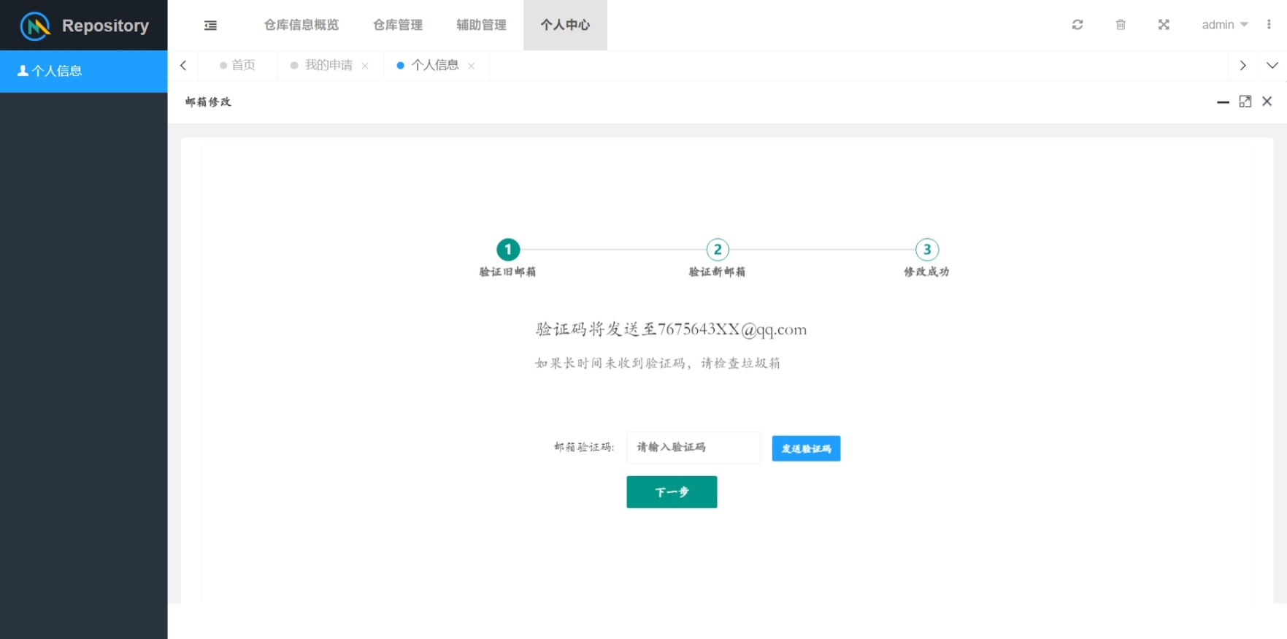Click the 下一步 button
1287x639 pixels.
tap(672, 492)
